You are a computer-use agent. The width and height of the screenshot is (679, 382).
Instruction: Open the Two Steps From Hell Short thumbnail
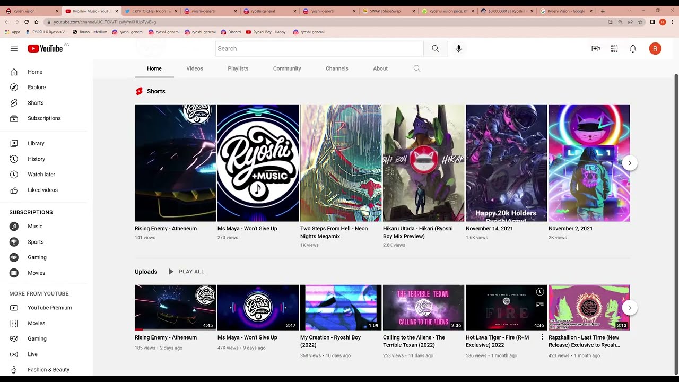click(x=341, y=163)
